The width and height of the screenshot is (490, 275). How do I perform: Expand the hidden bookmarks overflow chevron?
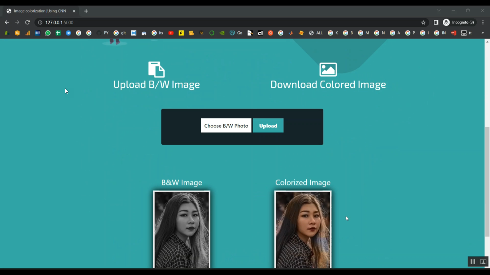point(482,33)
